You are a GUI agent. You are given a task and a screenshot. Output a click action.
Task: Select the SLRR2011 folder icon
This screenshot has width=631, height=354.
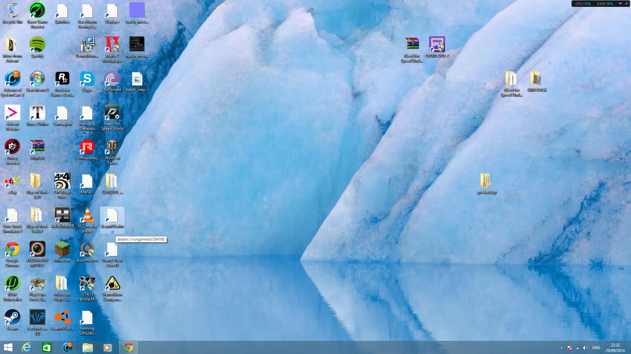(x=112, y=184)
